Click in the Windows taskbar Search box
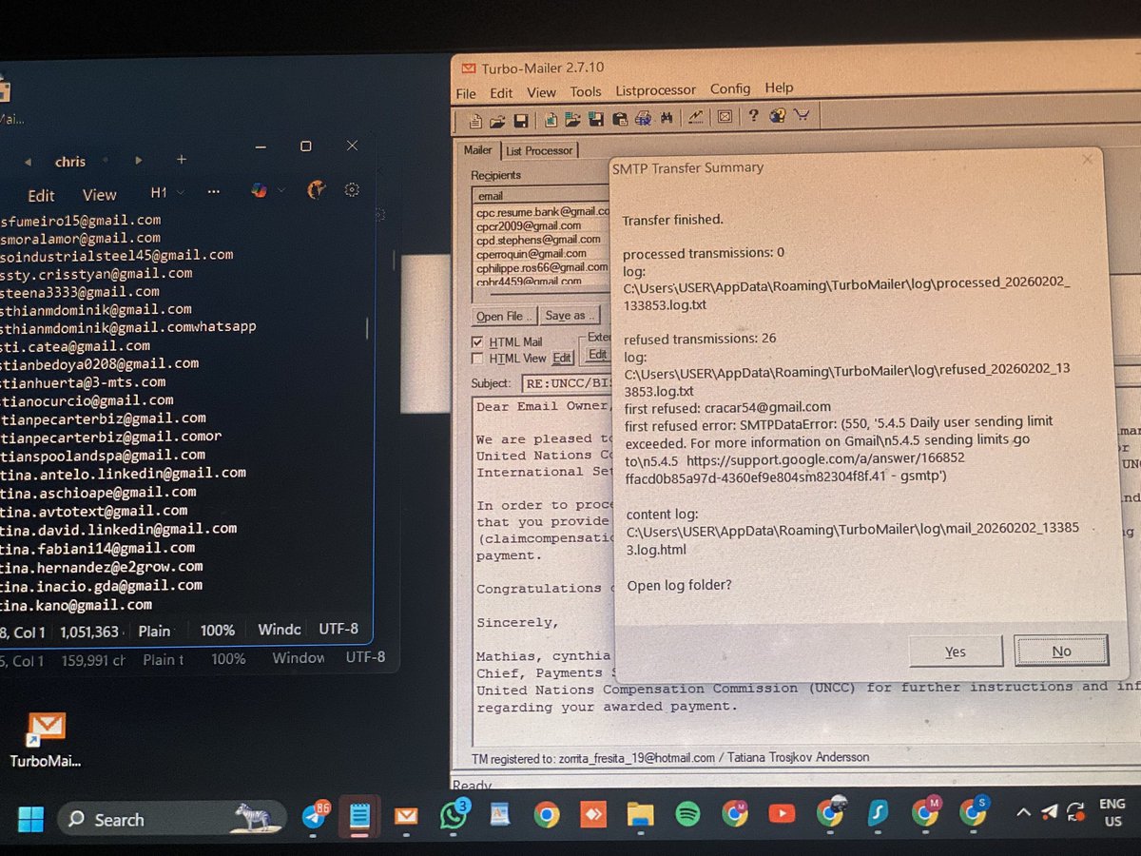The width and height of the screenshot is (1141, 856). click(x=172, y=818)
